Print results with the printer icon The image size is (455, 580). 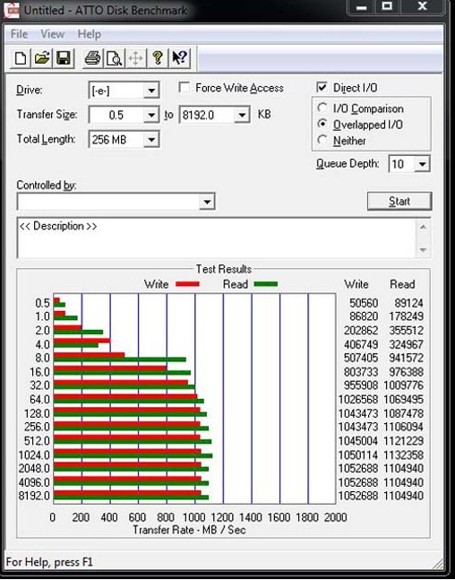point(92,58)
